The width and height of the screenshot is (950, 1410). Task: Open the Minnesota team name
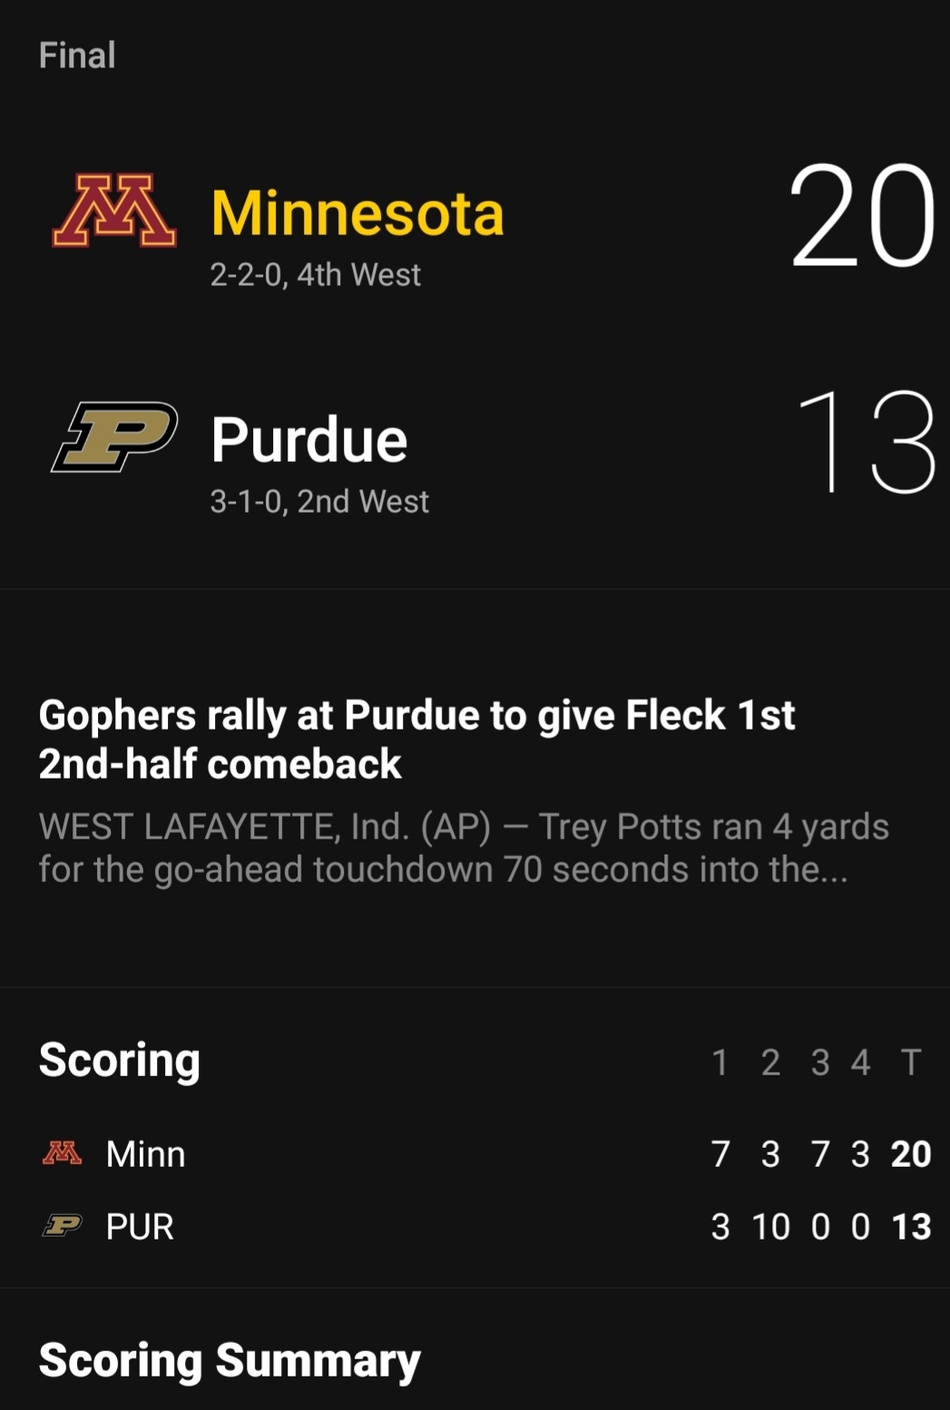pyautogui.click(x=357, y=214)
